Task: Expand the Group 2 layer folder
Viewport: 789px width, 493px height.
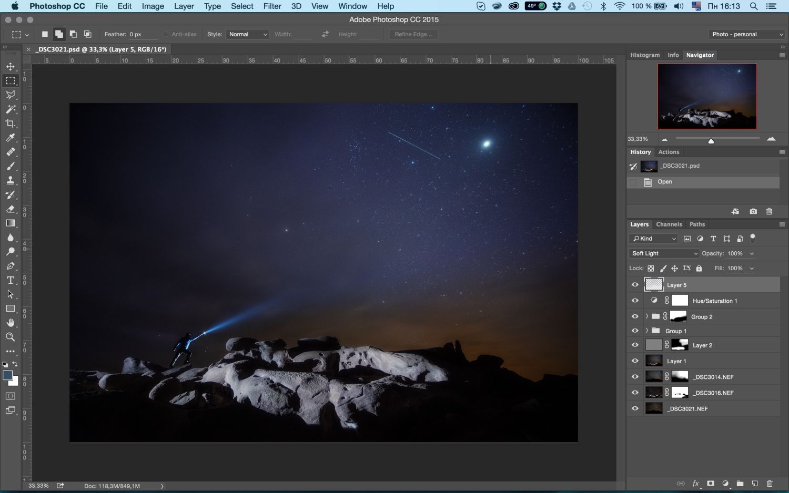Action: tap(646, 316)
